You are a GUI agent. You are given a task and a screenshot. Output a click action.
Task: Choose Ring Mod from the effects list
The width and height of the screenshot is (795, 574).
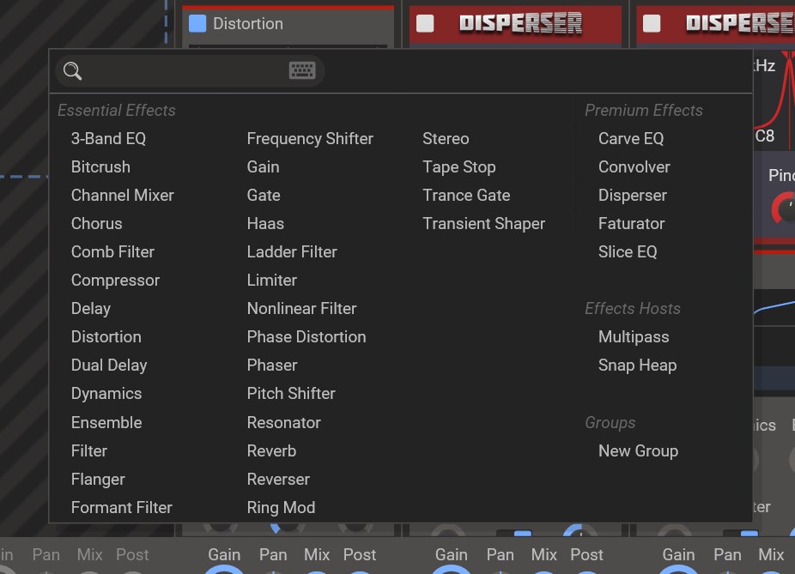coord(281,507)
